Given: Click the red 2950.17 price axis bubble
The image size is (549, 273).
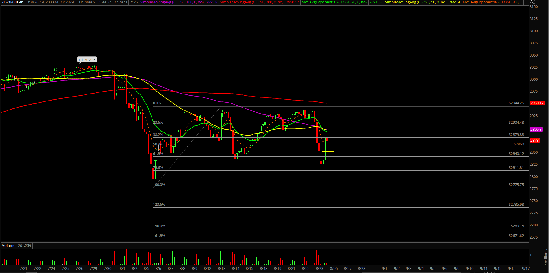Looking at the screenshot, I should pos(537,103).
